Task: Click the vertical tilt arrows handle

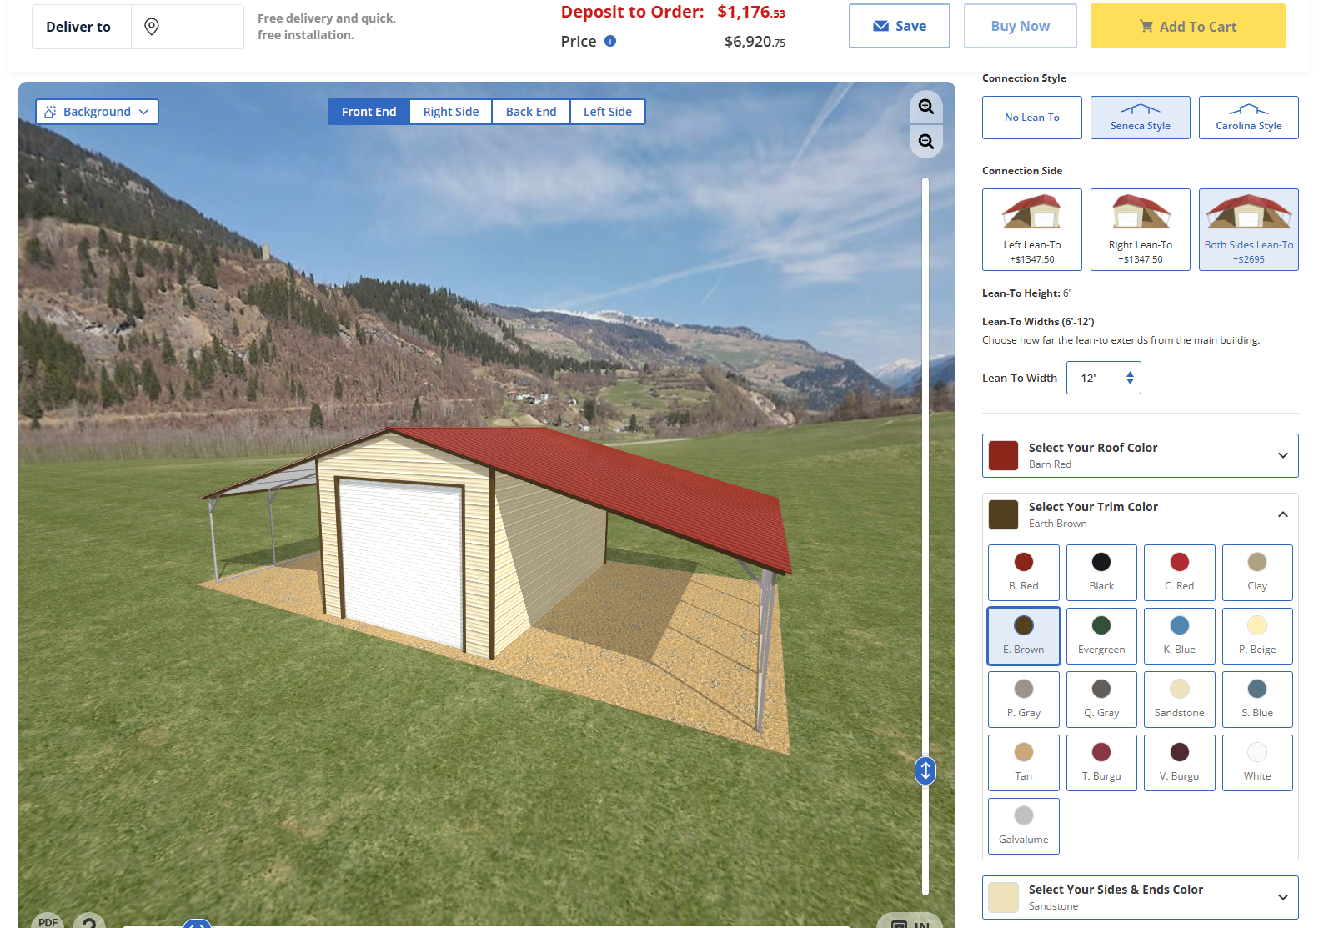Action: coord(925,770)
